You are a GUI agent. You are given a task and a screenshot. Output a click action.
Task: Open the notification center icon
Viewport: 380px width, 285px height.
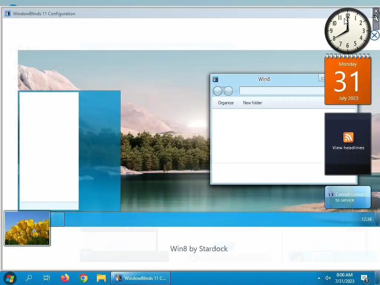point(365,278)
